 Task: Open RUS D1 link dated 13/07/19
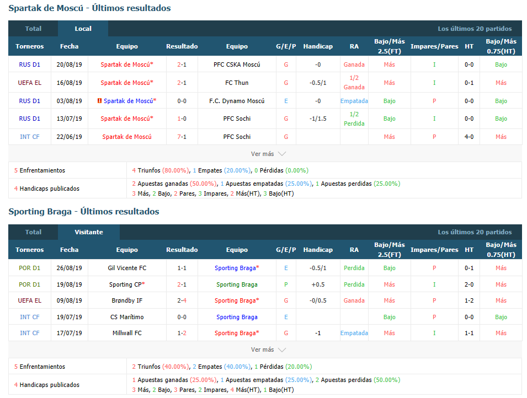click(x=30, y=119)
